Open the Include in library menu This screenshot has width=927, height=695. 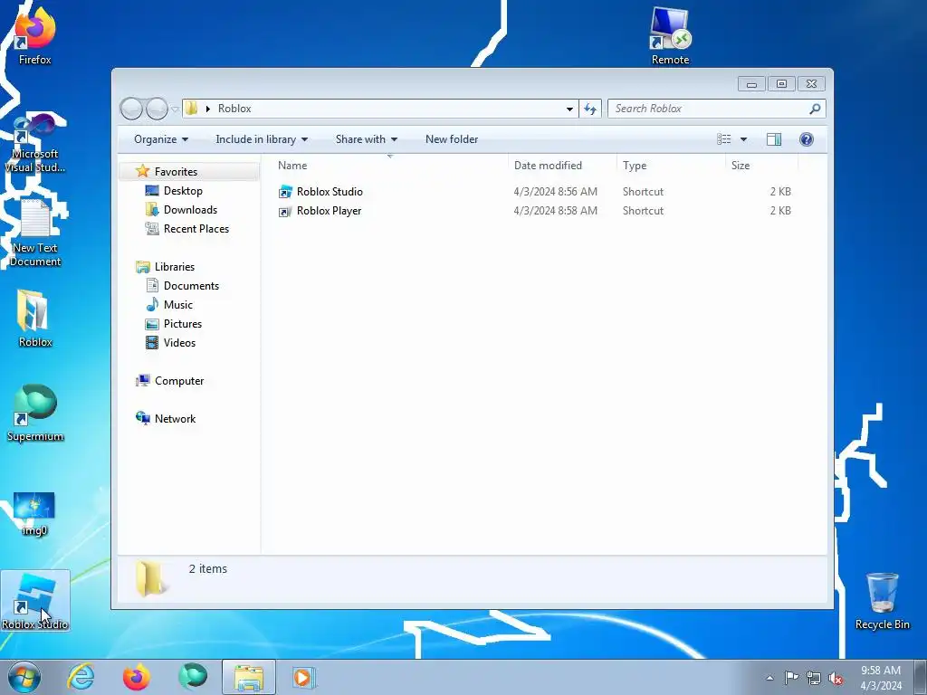click(262, 139)
